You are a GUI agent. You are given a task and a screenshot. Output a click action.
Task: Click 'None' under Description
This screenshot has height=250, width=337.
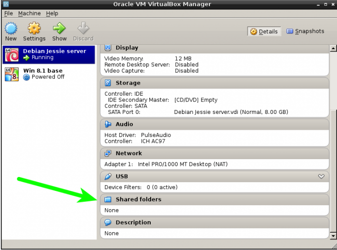pos(112,233)
